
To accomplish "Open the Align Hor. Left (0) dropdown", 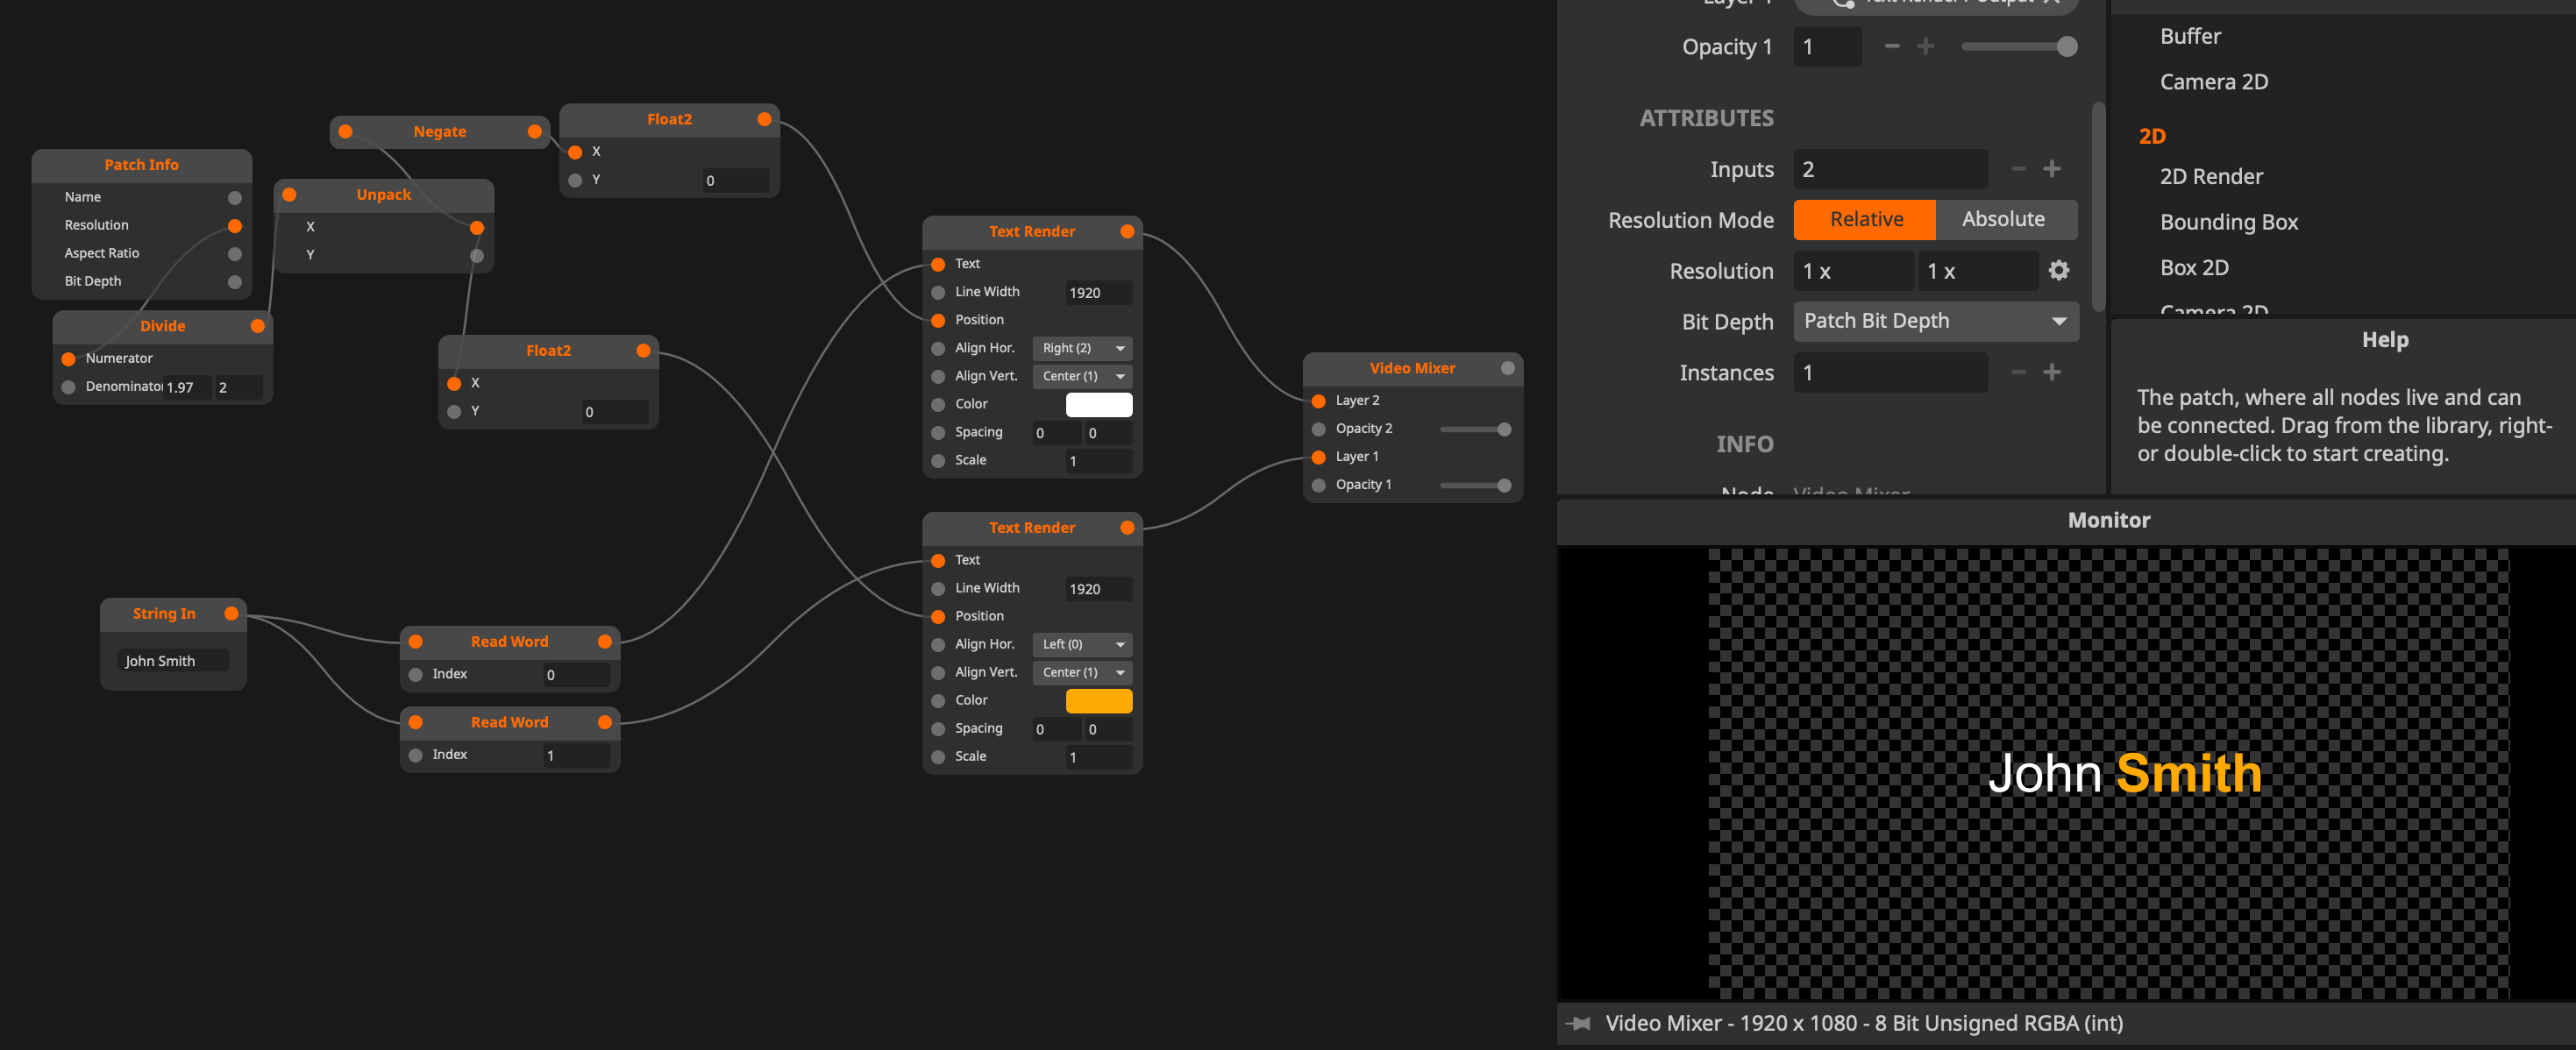I will (1082, 644).
